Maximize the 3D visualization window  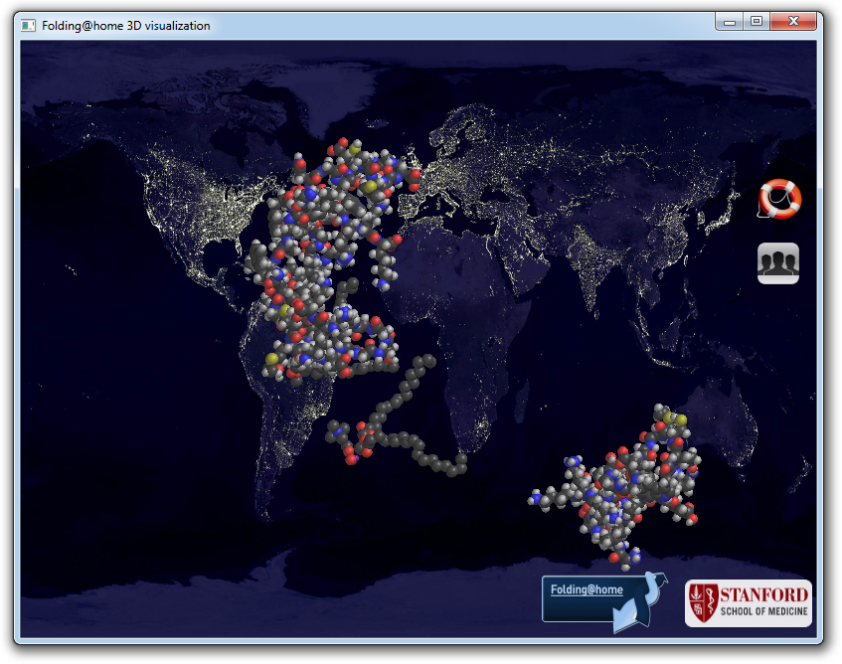757,22
